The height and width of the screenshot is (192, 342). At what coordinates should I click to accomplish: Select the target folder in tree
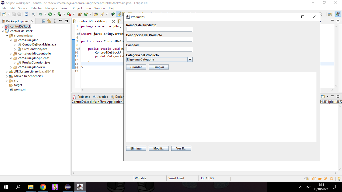[x=18, y=85]
